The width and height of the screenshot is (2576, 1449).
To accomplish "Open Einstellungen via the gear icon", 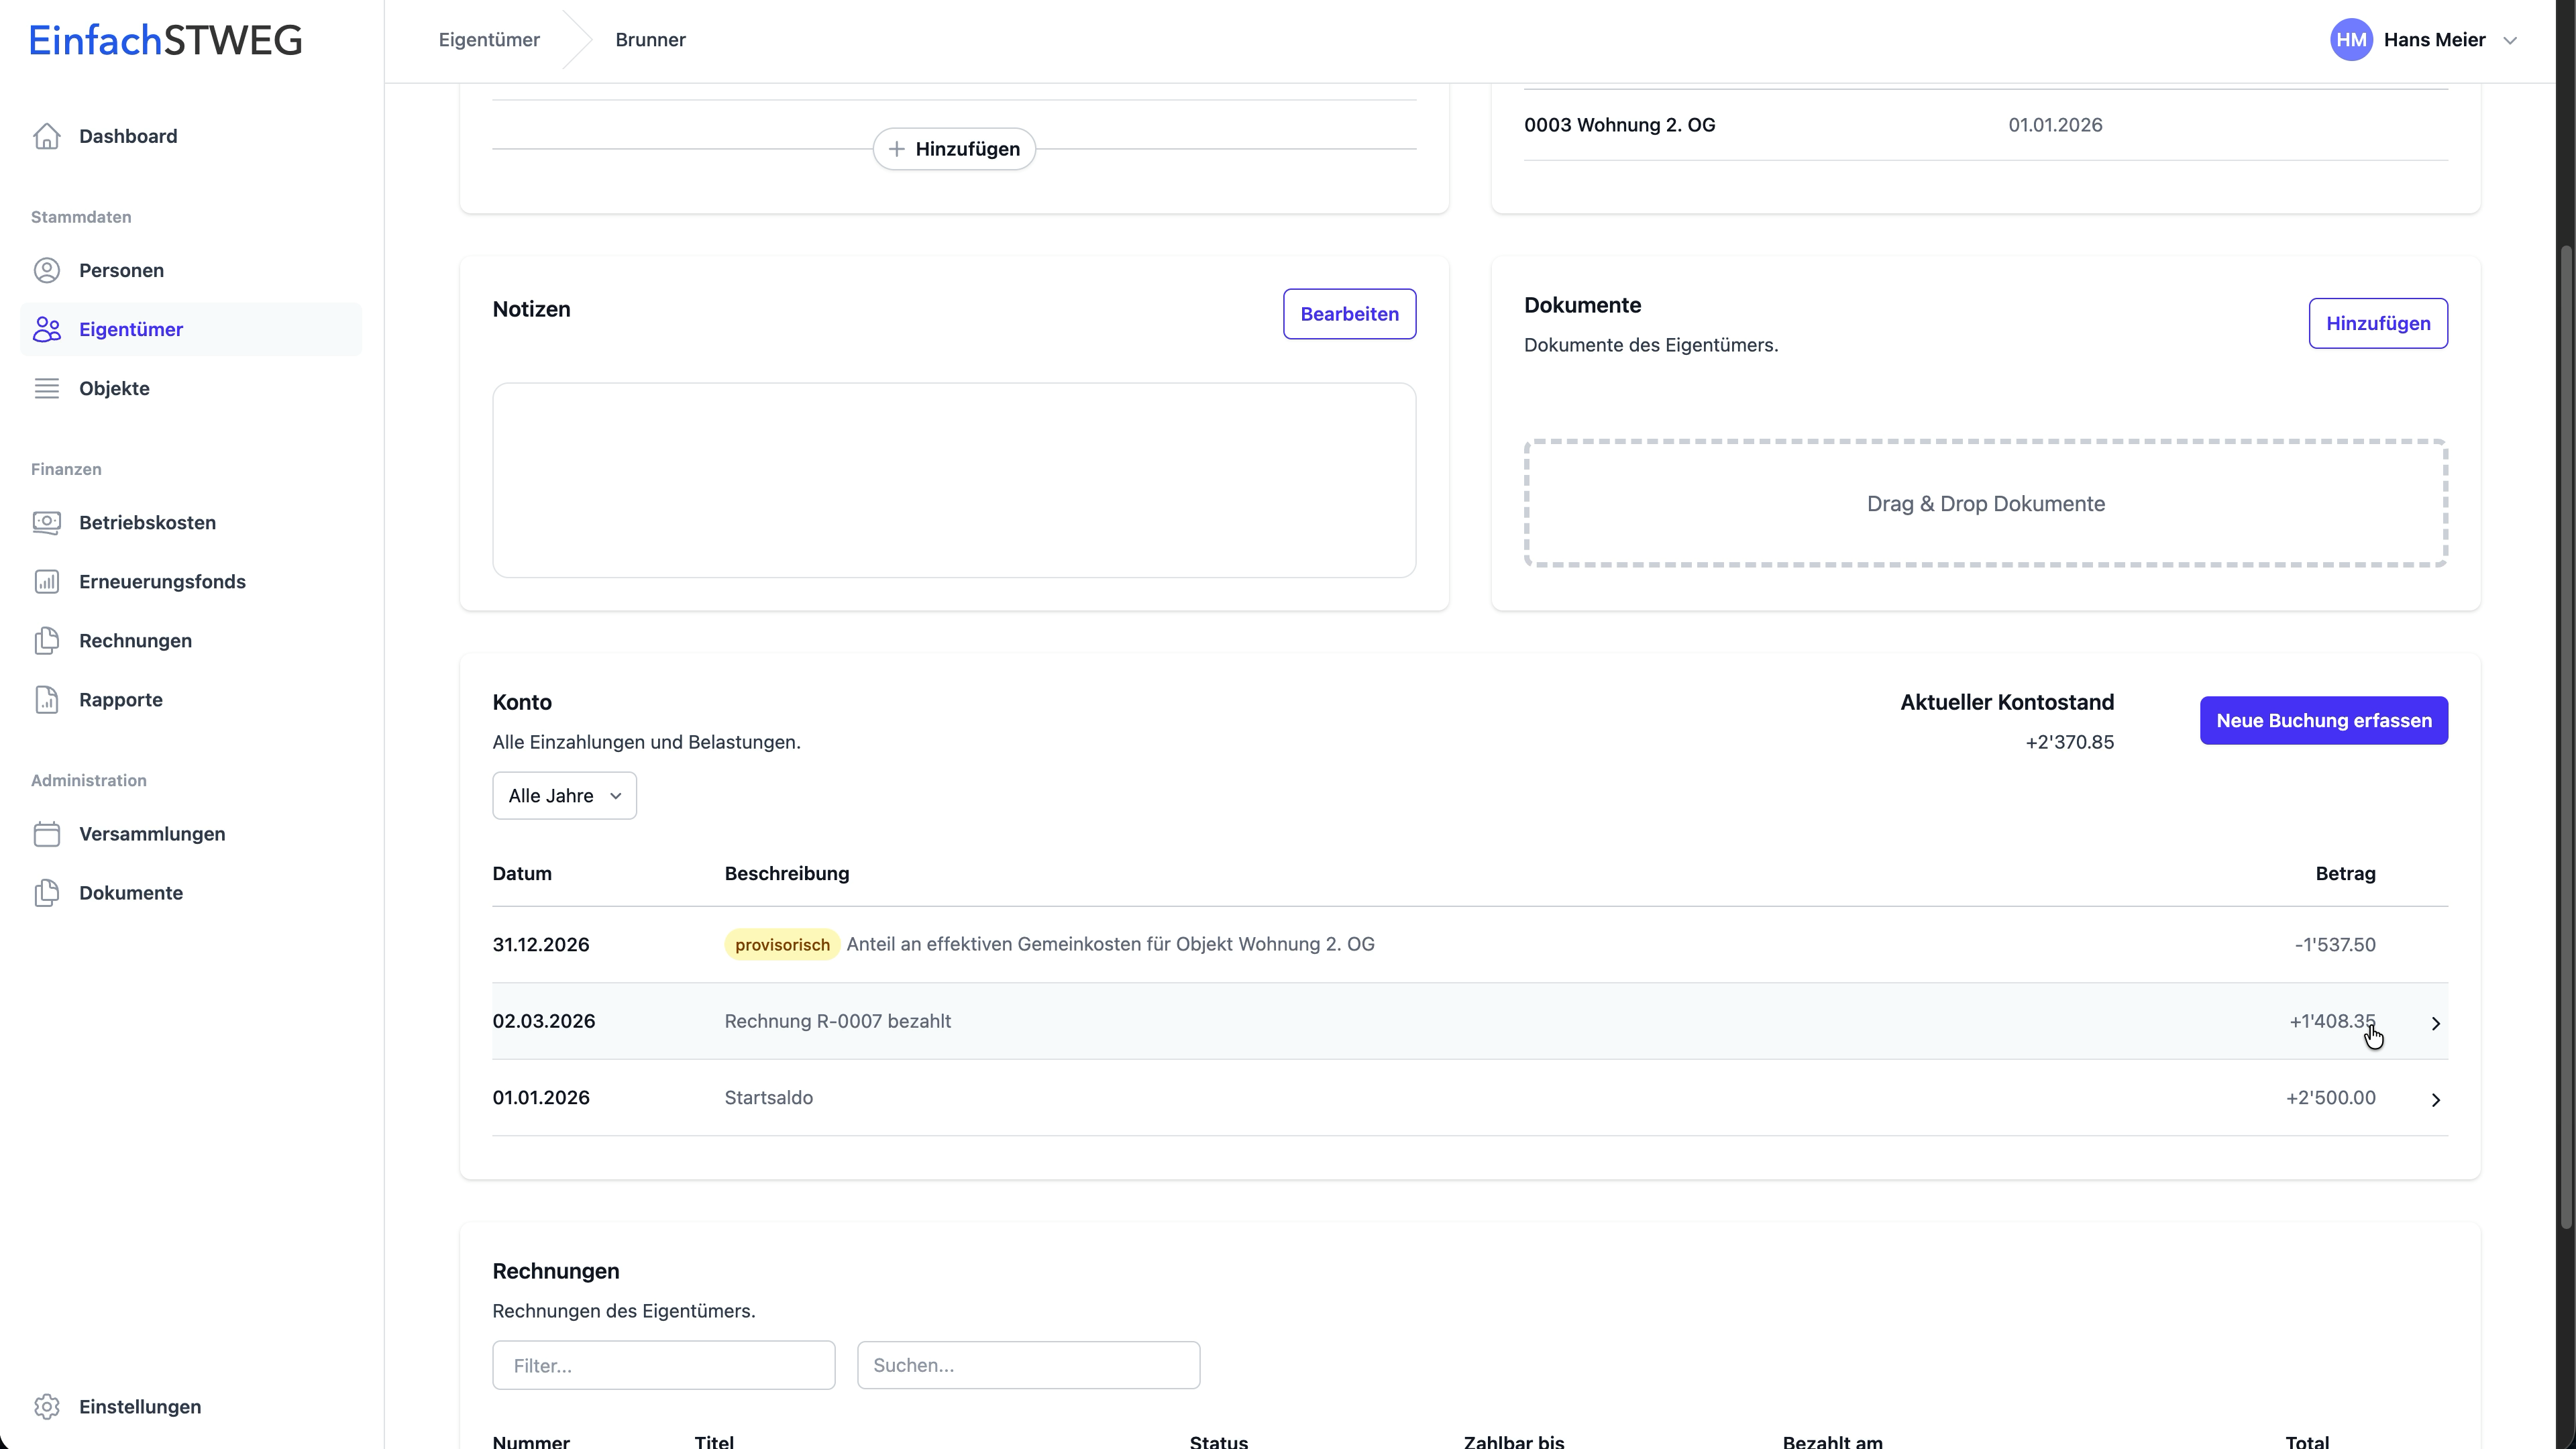I will pos(46,1406).
